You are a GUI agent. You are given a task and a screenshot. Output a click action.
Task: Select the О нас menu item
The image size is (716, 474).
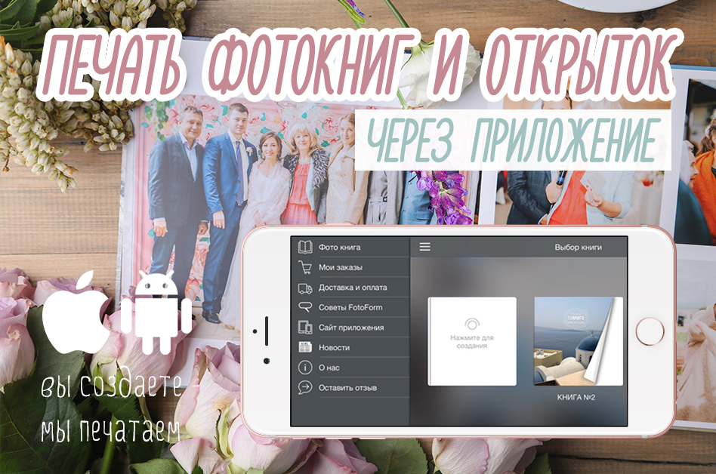click(x=350, y=368)
